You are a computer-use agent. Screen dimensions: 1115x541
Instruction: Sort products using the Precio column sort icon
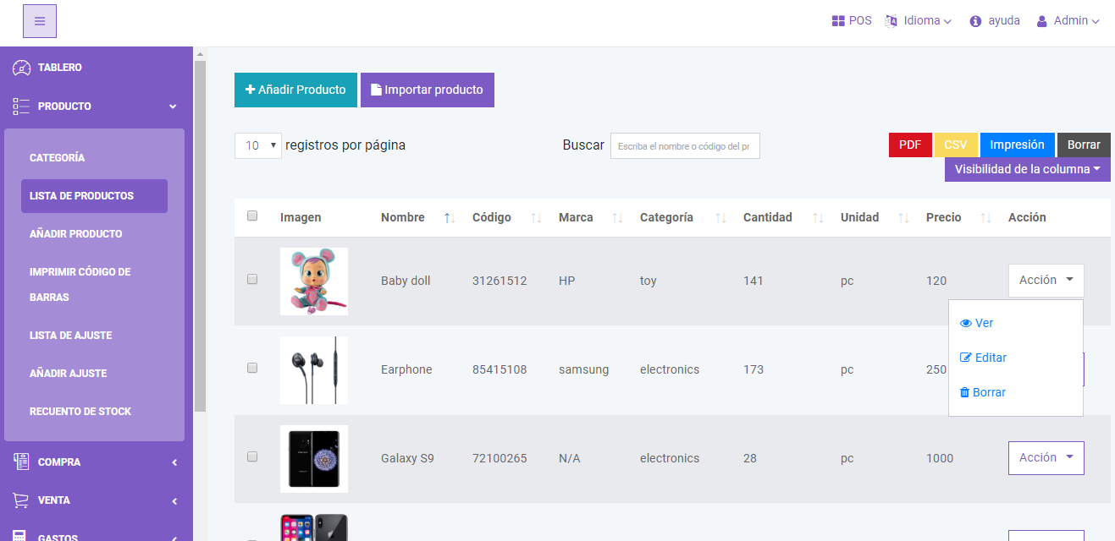point(985,217)
